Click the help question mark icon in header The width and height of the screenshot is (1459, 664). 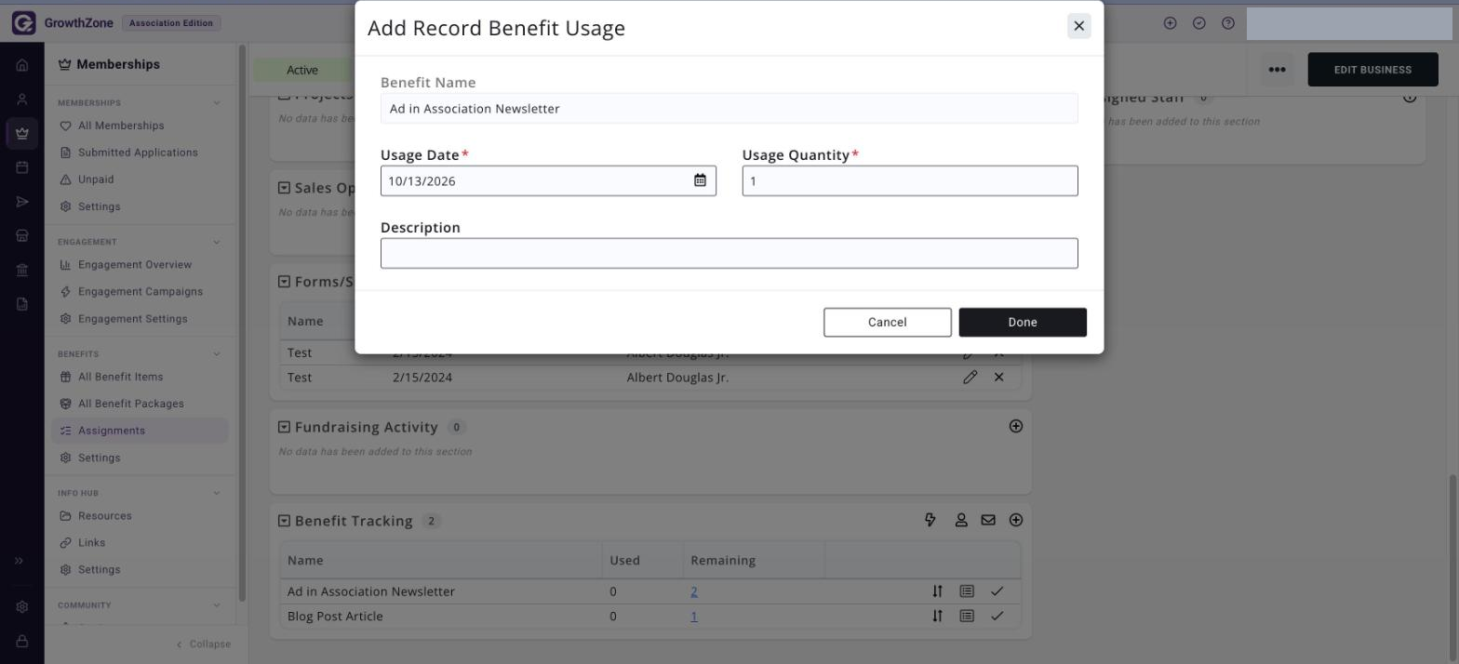click(1228, 23)
